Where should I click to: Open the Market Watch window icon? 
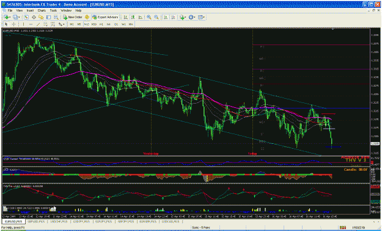pyautogui.click(x=26, y=17)
